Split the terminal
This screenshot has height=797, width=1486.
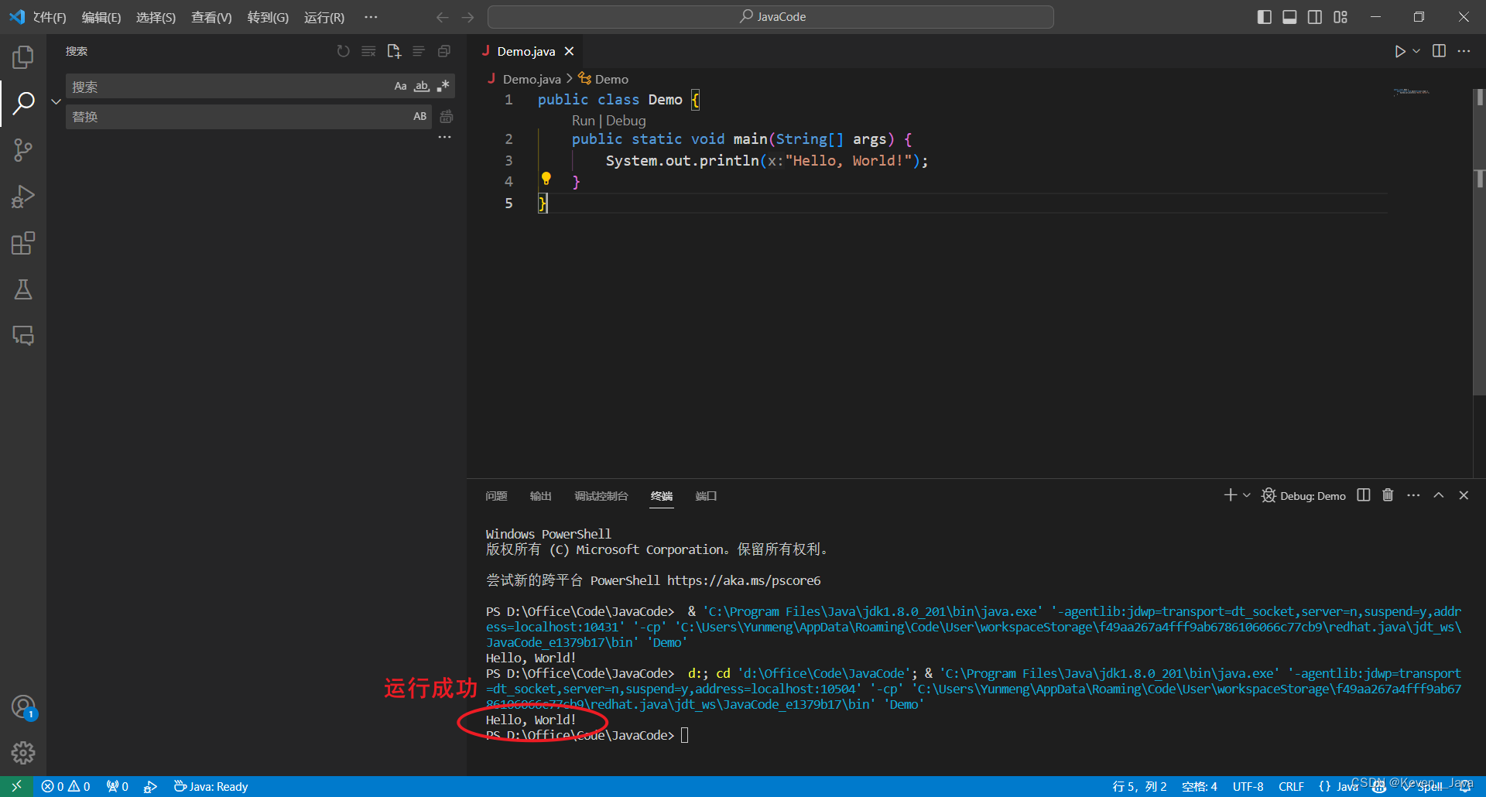pos(1364,495)
